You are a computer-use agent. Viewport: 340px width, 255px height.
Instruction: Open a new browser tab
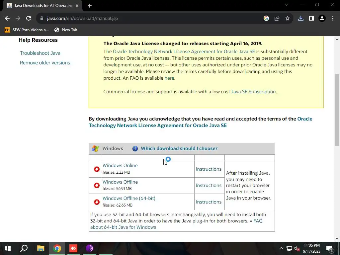90,6
